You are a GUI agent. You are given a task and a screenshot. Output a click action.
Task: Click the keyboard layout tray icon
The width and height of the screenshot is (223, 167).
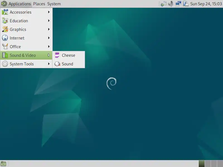(164, 4)
